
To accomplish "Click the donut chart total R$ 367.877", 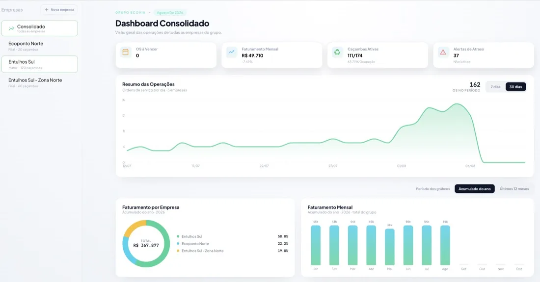I will tap(146, 245).
